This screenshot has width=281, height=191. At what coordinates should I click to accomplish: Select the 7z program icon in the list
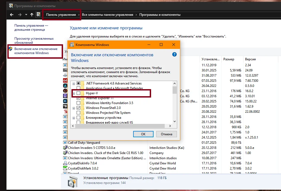(65, 70)
